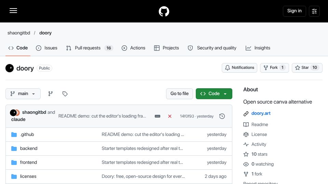Screen dimensions: 328x184
Task: Open frontend row Starter templates commit
Action: [142, 163]
